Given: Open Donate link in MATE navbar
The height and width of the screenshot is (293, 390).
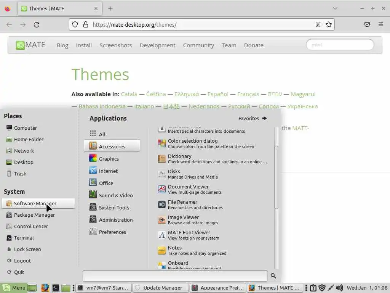Looking at the screenshot, I should (x=254, y=45).
